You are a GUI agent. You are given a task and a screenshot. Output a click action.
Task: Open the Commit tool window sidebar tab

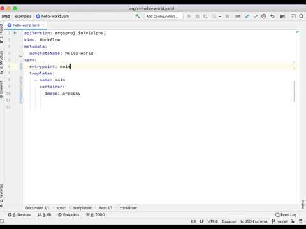click(1, 90)
